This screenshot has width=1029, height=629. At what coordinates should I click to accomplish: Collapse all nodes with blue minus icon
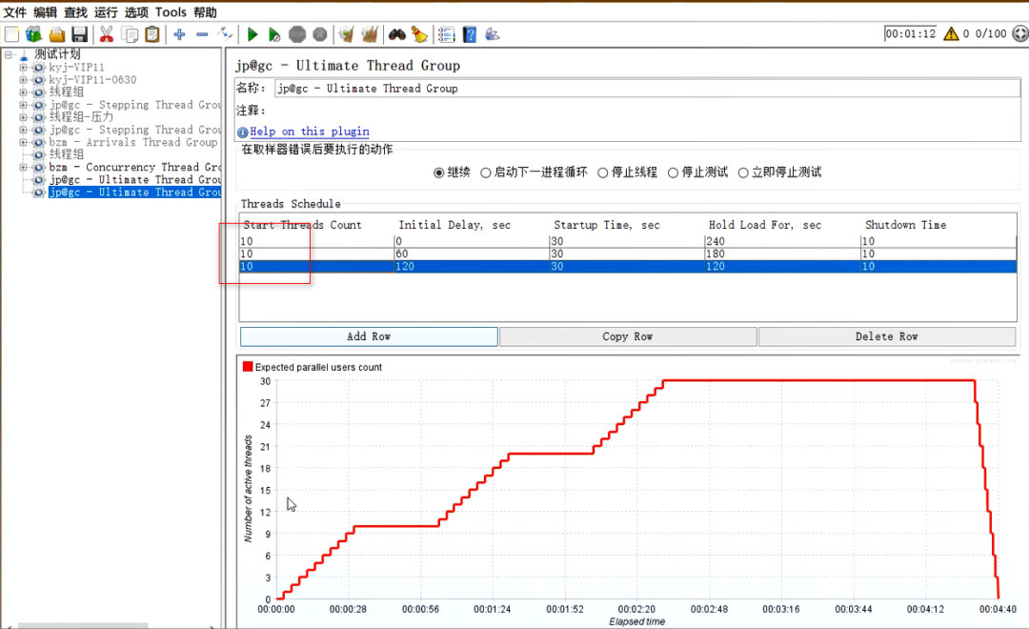coord(202,34)
